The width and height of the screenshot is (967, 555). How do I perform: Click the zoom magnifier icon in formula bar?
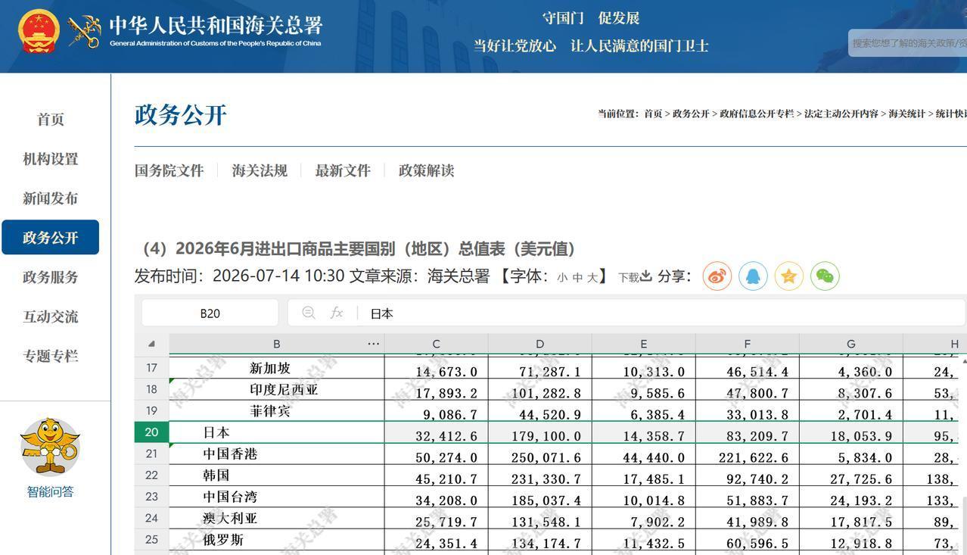pos(308,313)
